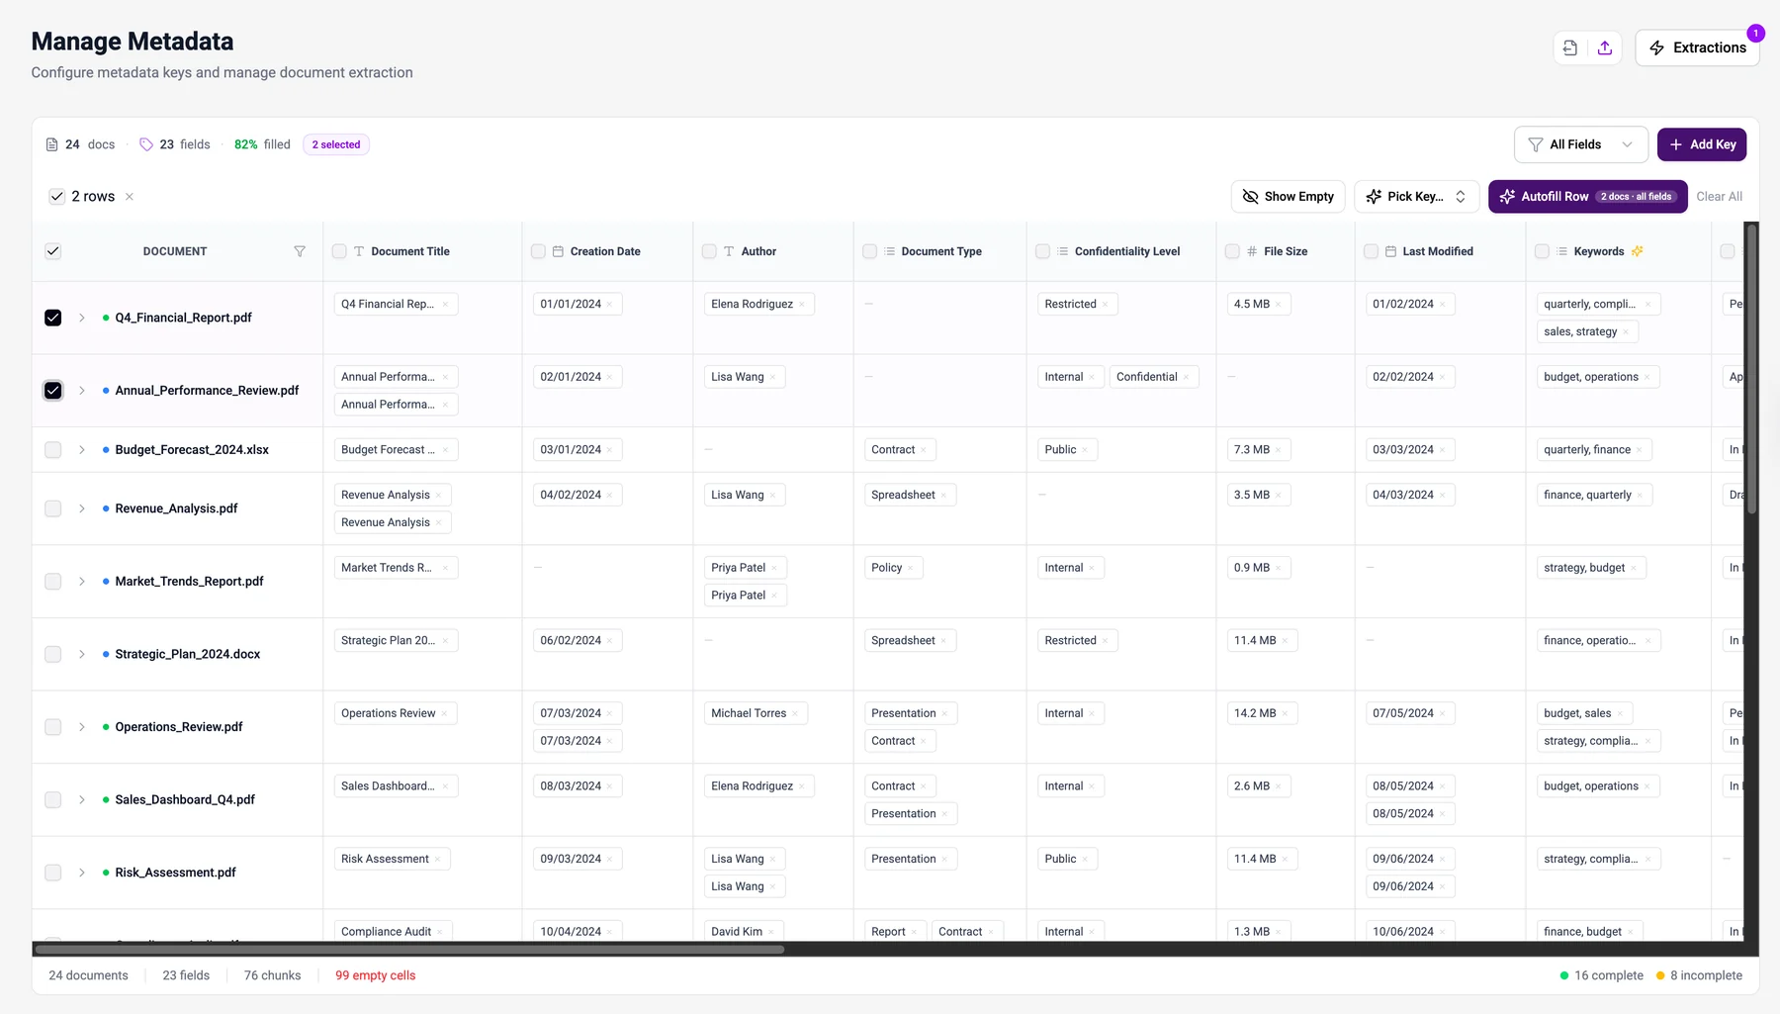Check the Budget_Forecast_2024.xlsx row checkbox
The width and height of the screenshot is (1780, 1014).
click(53, 450)
